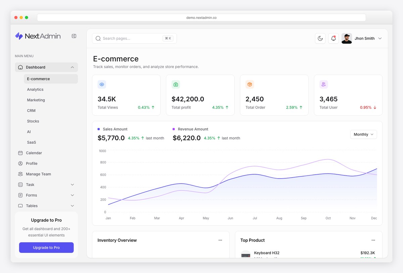This screenshot has width=403, height=273.
Task: Click the Inventory Overview heading
Action: 117,240
